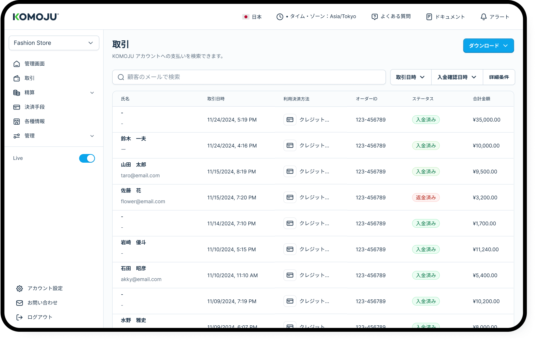Click the alert bell icon
The image size is (537, 342).
point(484,17)
